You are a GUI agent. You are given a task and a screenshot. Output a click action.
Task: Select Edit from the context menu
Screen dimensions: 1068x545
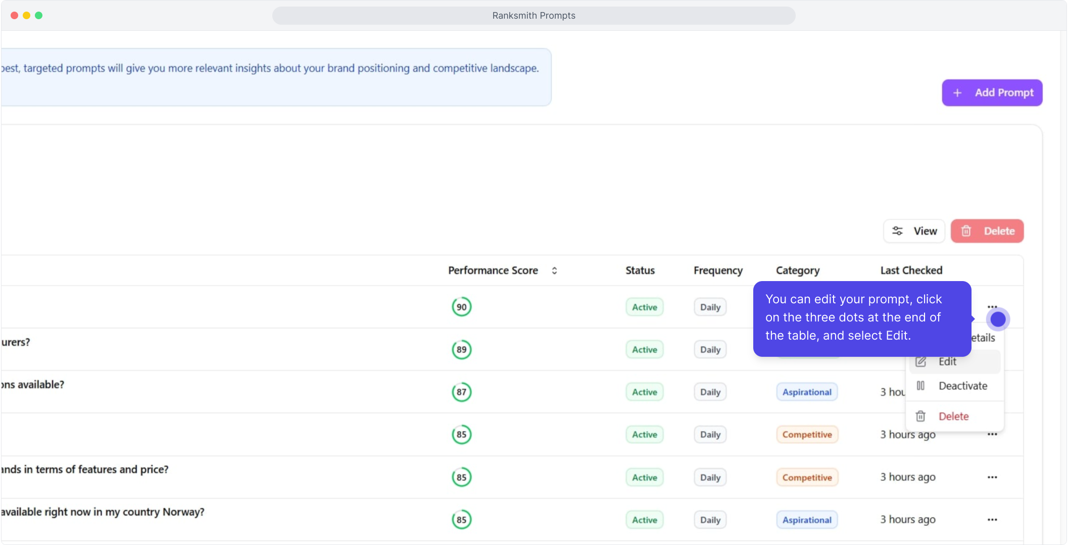pyautogui.click(x=947, y=362)
